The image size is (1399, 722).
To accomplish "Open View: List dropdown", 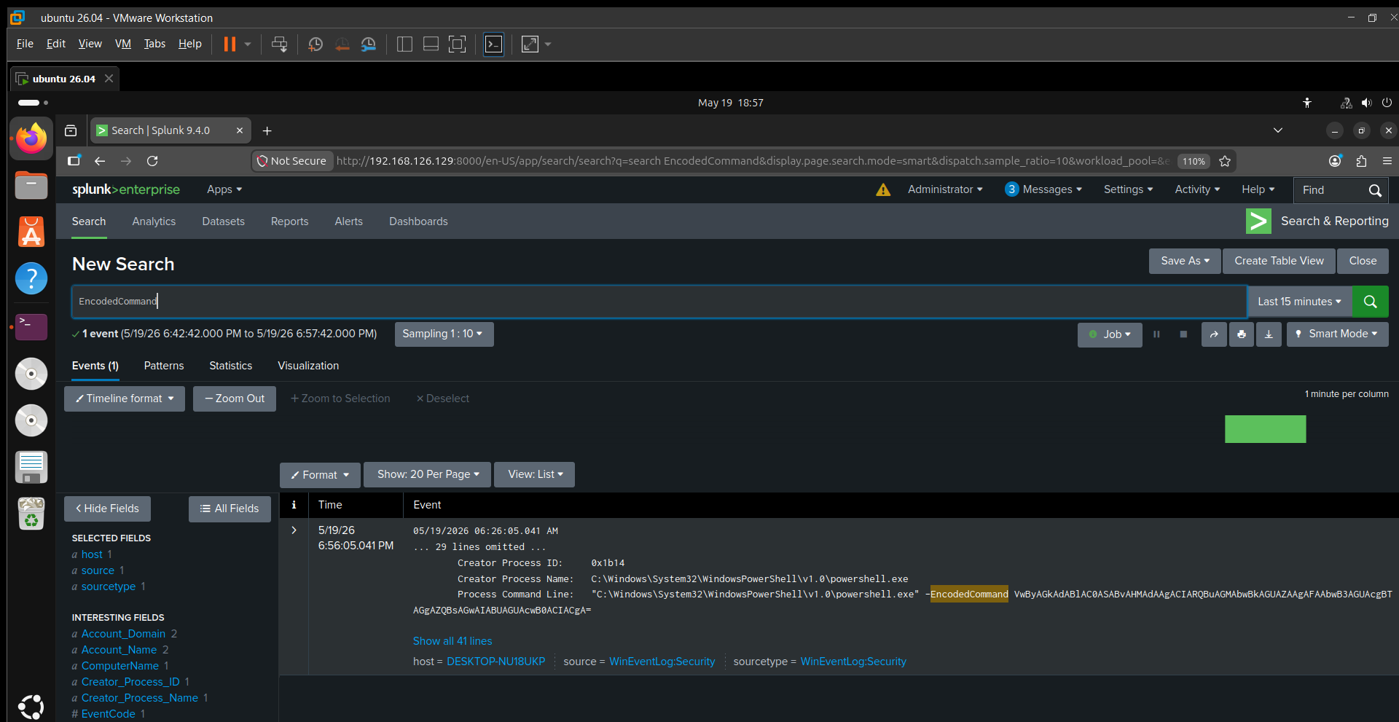I will click(535, 475).
